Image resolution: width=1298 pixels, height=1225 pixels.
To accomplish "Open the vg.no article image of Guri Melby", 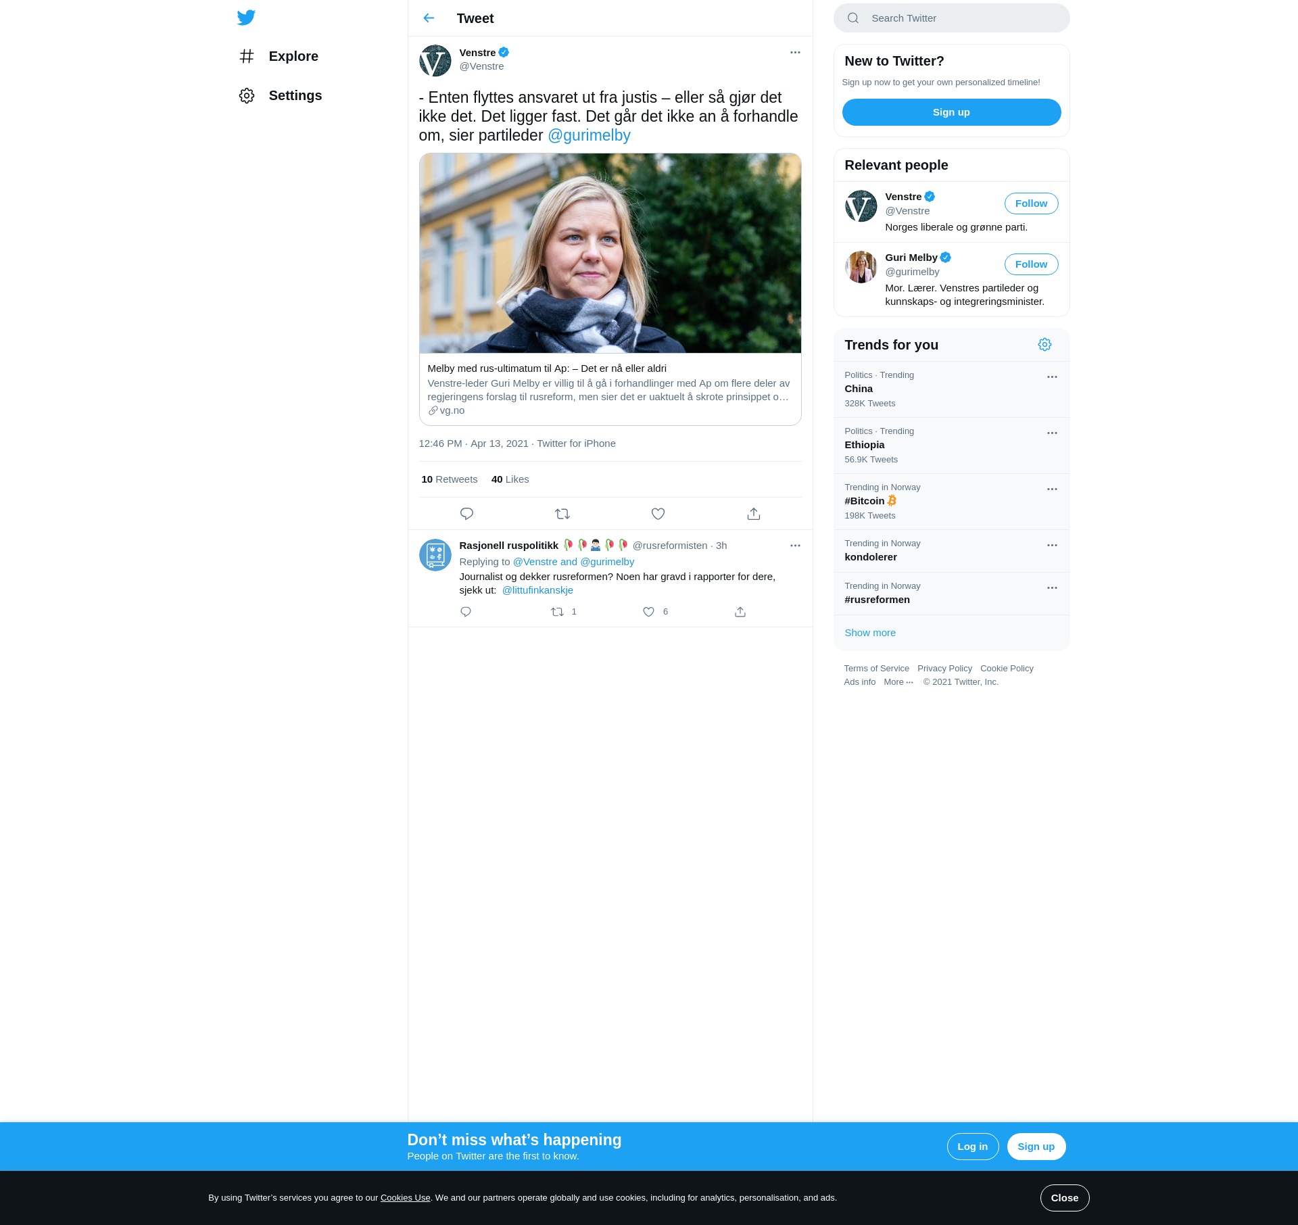I will [610, 253].
